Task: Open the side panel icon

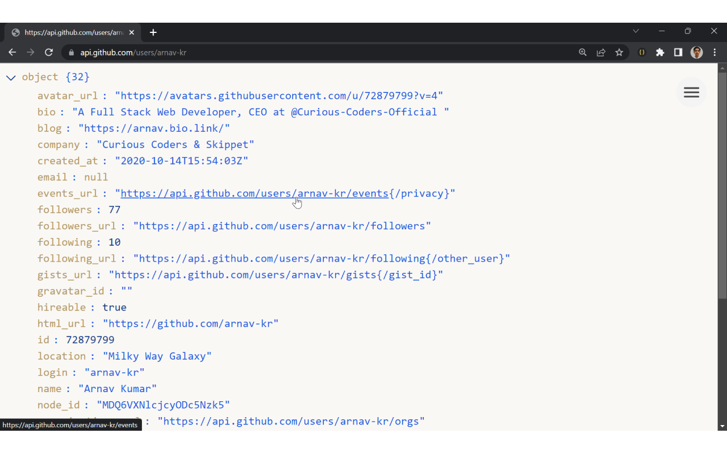Action: pyautogui.click(x=678, y=52)
